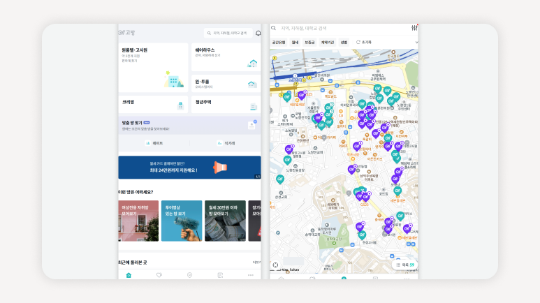Open the 맞춤 방 찾기 banner
This screenshot has height=303, width=540.
click(x=189, y=126)
